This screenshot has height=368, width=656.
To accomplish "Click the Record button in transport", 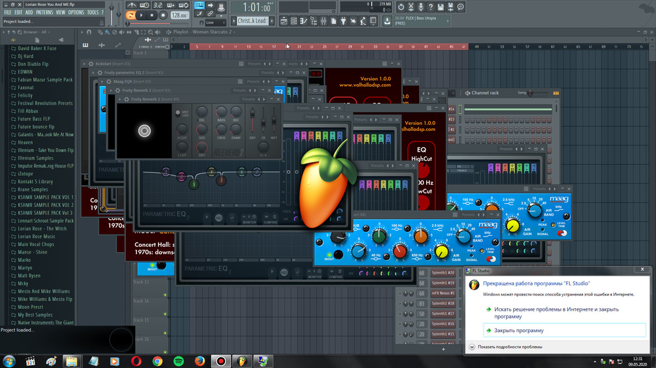I will tap(163, 16).
